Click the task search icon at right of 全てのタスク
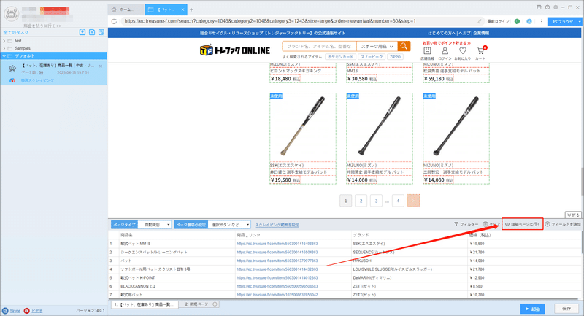584x316 pixels. pyautogui.click(x=101, y=32)
